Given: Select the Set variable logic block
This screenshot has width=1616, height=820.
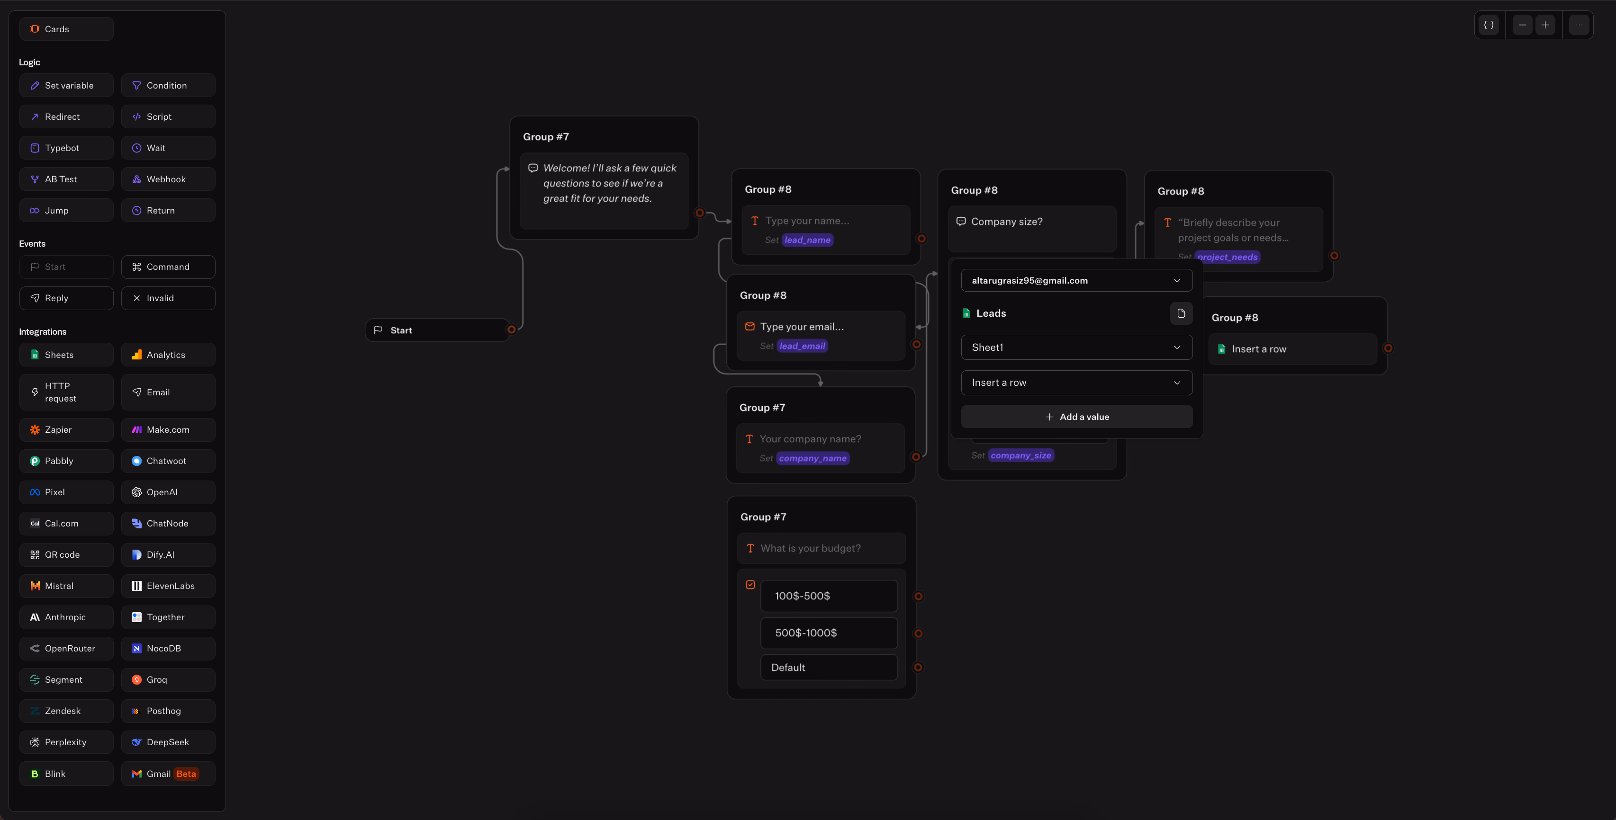Looking at the screenshot, I should 66,85.
